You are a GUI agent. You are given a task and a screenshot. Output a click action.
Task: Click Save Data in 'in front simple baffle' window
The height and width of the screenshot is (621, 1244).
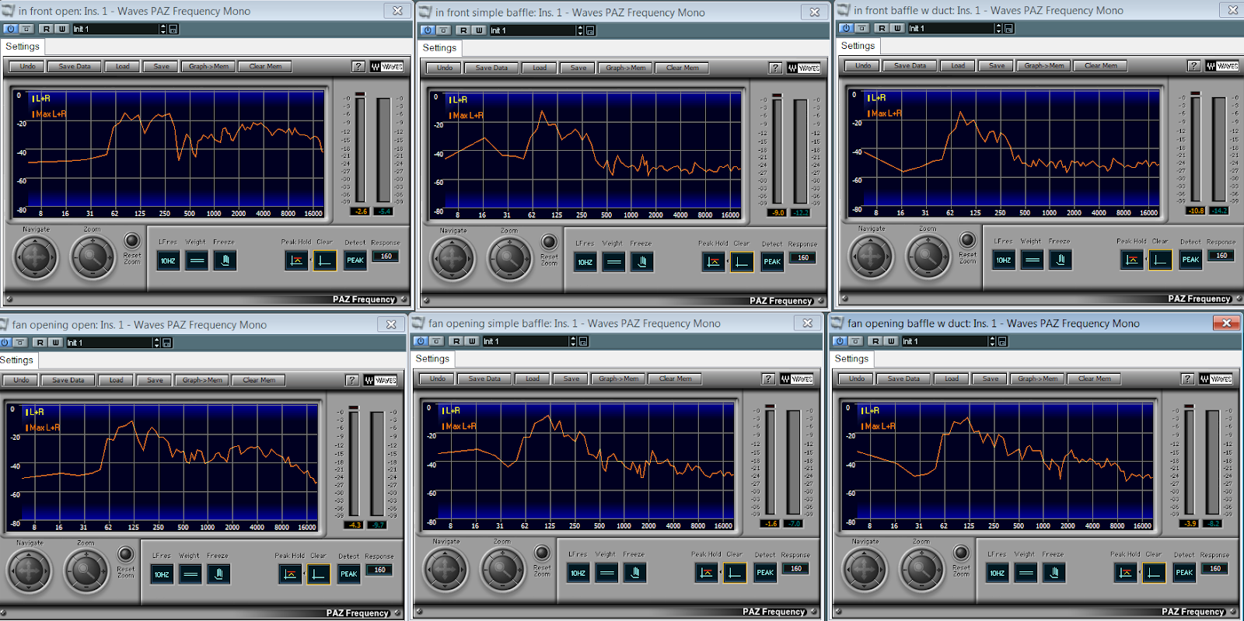(x=491, y=68)
